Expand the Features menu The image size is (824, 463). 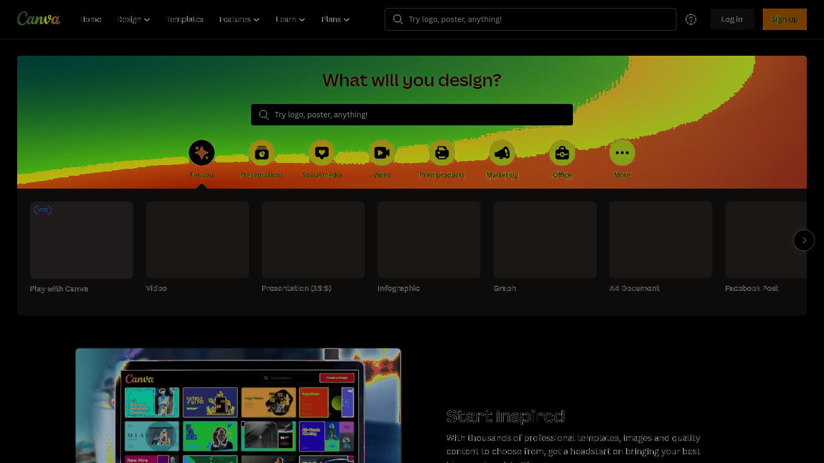(239, 19)
